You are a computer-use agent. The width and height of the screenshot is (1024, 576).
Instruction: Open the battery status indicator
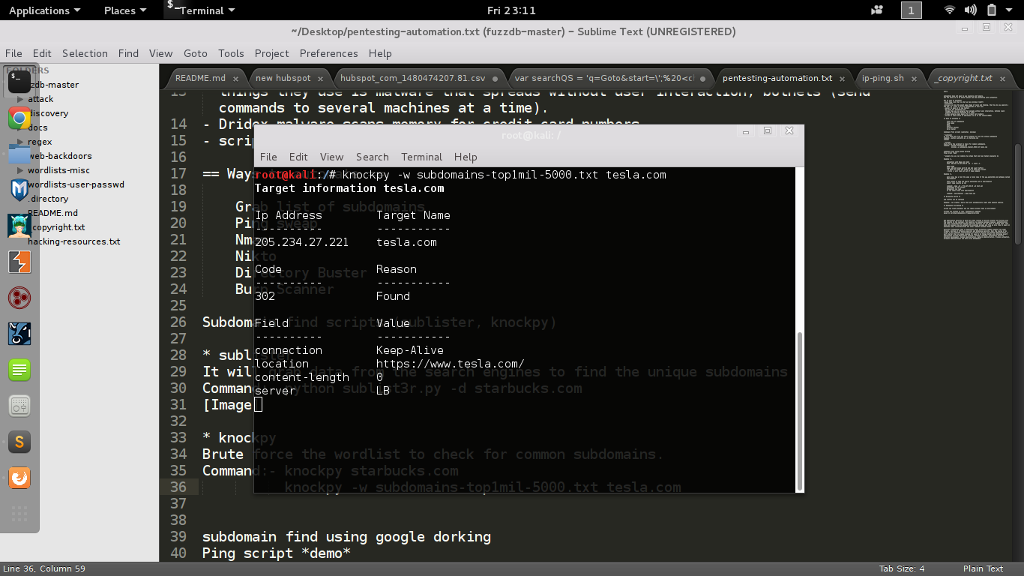(x=992, y=10)
